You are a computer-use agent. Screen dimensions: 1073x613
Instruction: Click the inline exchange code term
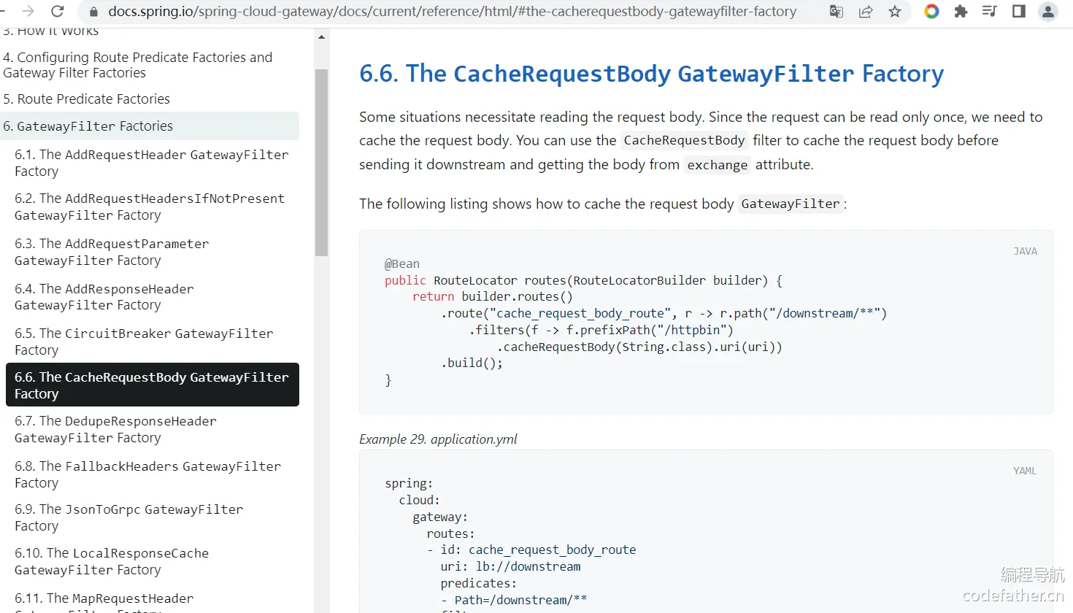[718, 165]
